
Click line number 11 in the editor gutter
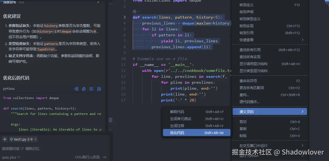pos(123,65)
